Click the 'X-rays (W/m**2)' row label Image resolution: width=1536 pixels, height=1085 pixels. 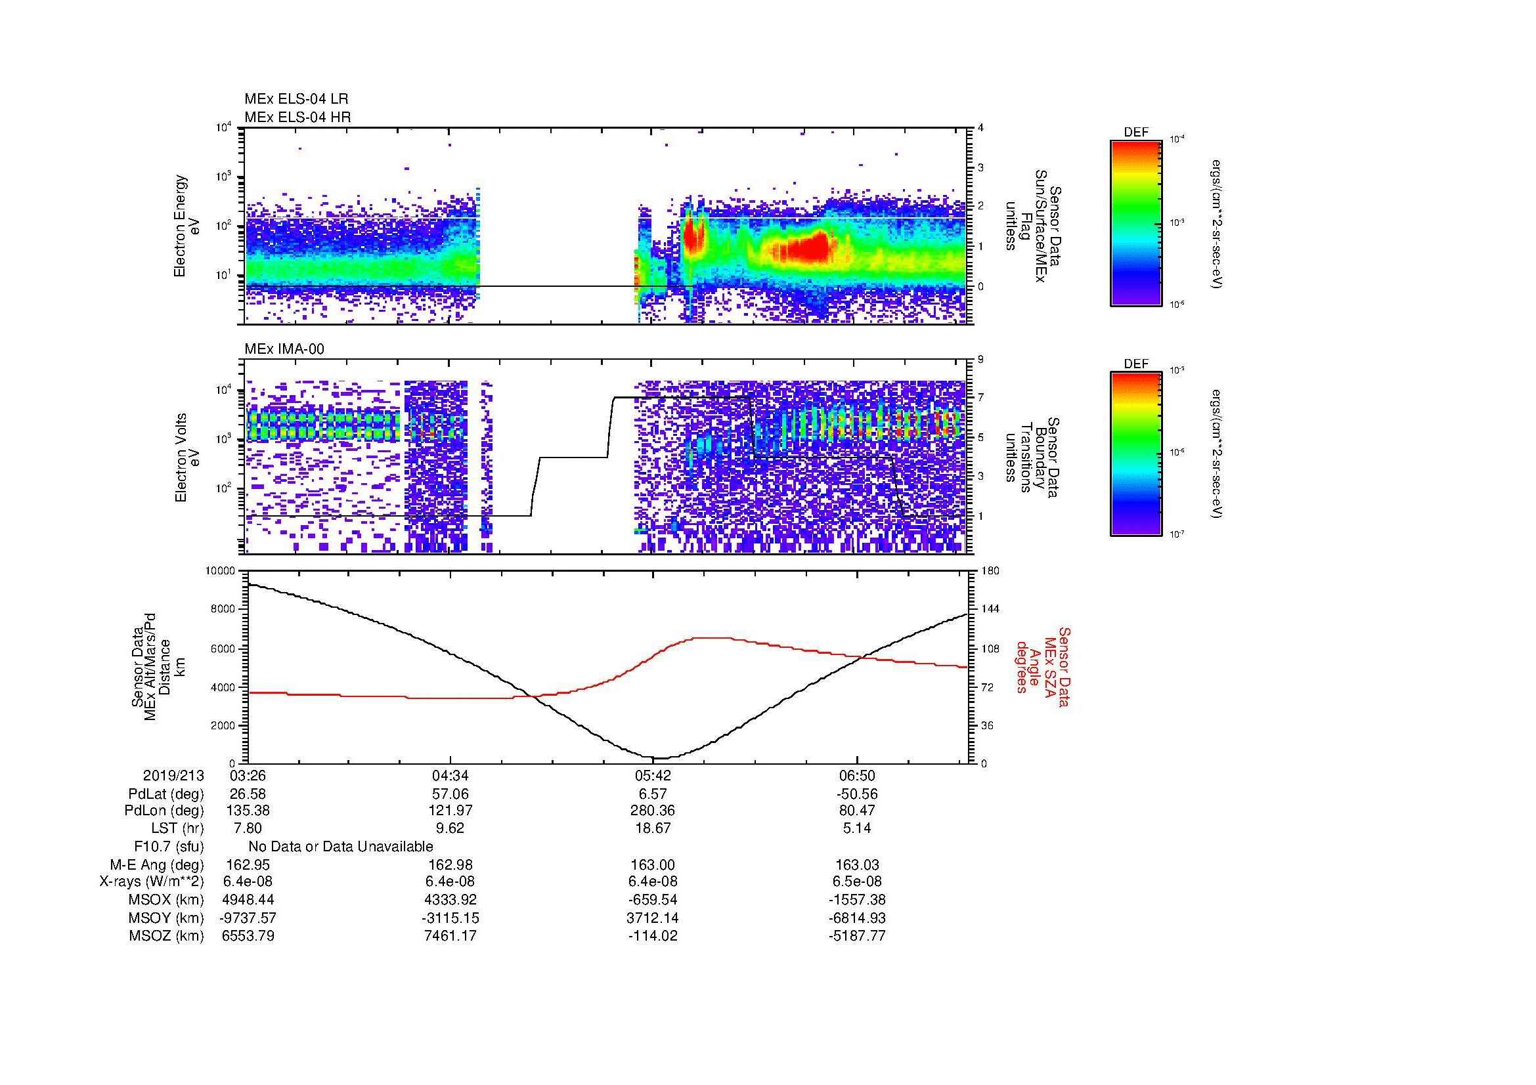[152, 882]
